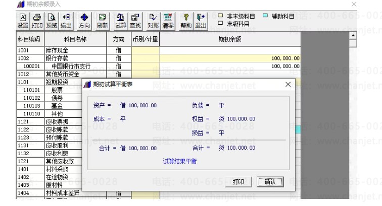This screenshot has width=382, height=206.
Task: Click account code 110110
Action: pyautogui.click(x=31, y=114)
